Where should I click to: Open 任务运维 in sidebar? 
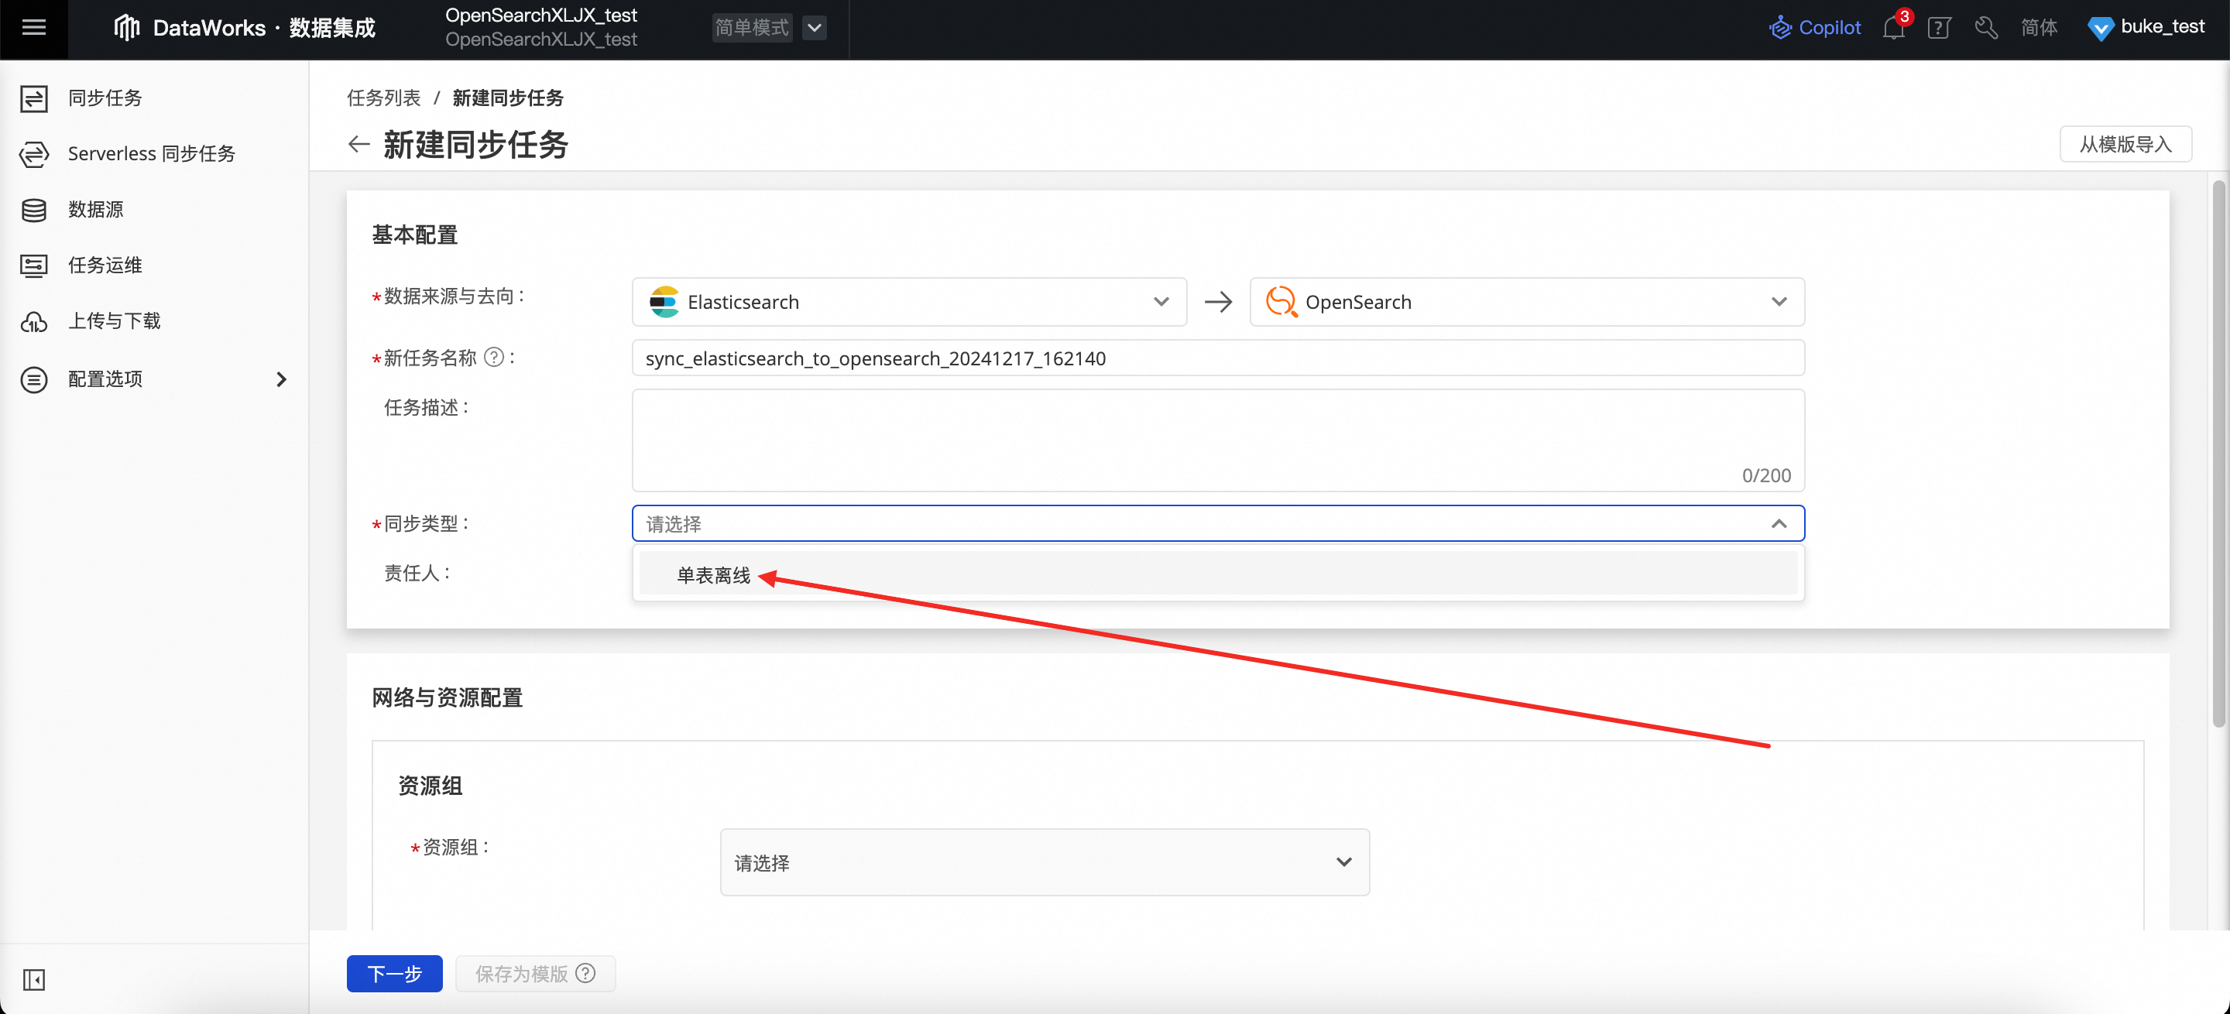(105, 265)
